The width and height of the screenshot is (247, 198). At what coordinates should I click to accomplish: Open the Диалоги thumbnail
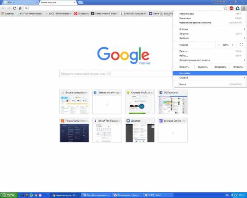coord(140,130)
